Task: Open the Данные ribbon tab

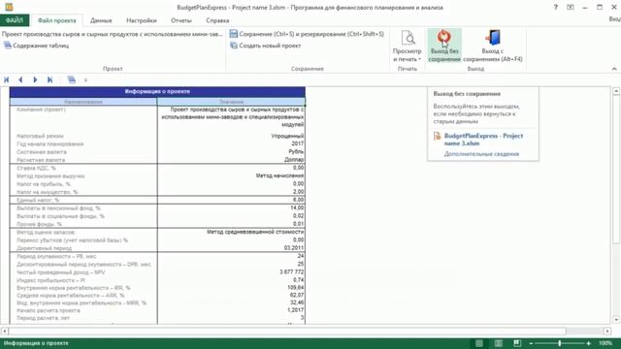Action: point(101,20)
